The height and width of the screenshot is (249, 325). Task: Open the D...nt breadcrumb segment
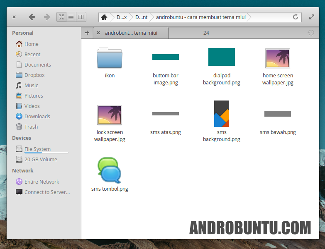(x=142, y=17)
